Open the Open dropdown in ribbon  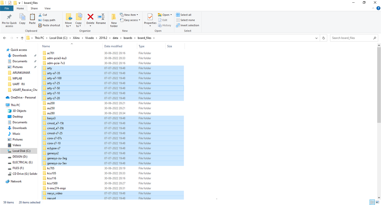[x=165, y=15]
